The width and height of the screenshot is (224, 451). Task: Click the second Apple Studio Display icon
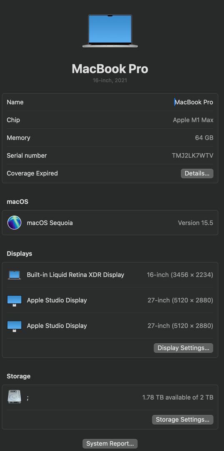(x=14, y=326)
